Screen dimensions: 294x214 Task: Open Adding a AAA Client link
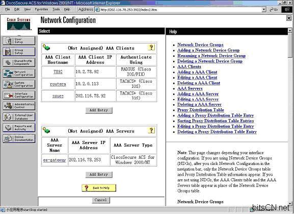(197, 72)
